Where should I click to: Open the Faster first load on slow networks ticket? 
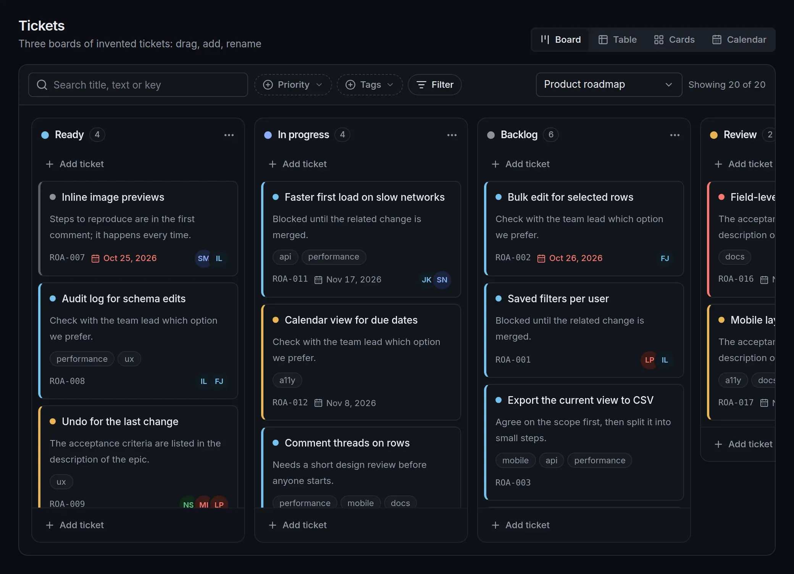point(361,239)
